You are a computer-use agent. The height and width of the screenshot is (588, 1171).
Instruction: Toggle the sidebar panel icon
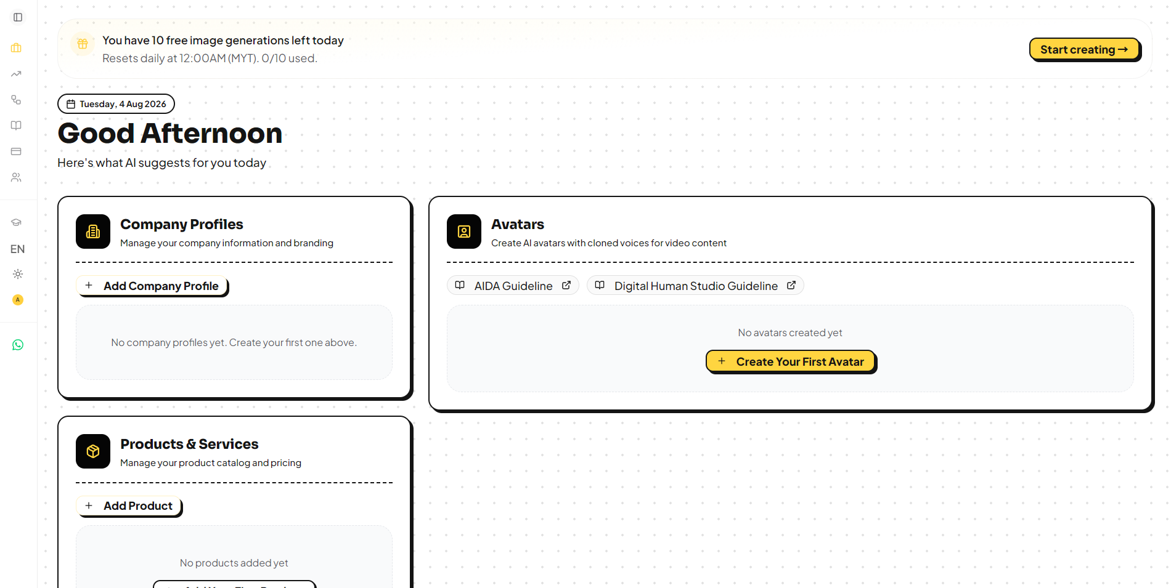[18, 17]
